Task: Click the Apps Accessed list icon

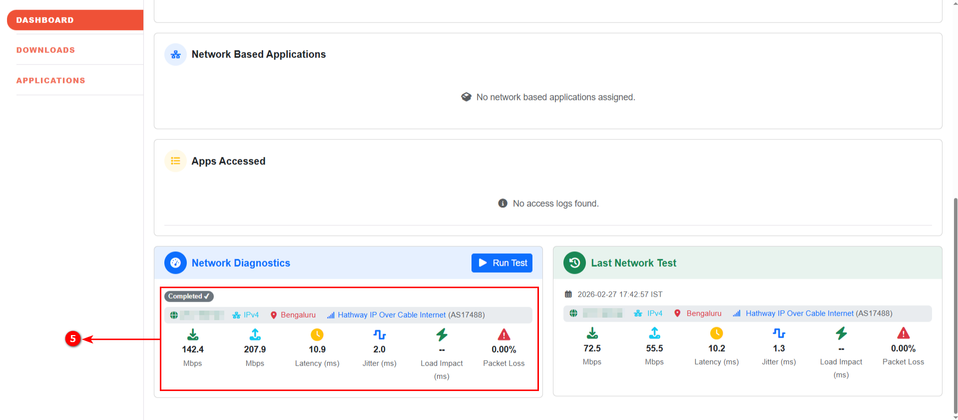Action: point(175,161)
